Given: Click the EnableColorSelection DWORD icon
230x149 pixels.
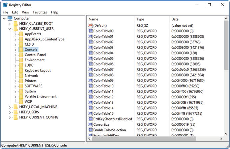Looking at the screenshot, I should [x=90, y=130].
